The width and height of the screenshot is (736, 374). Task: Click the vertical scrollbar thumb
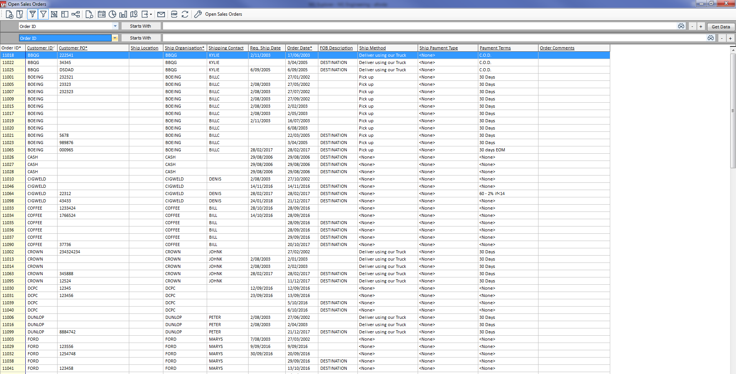coord(733,111)
